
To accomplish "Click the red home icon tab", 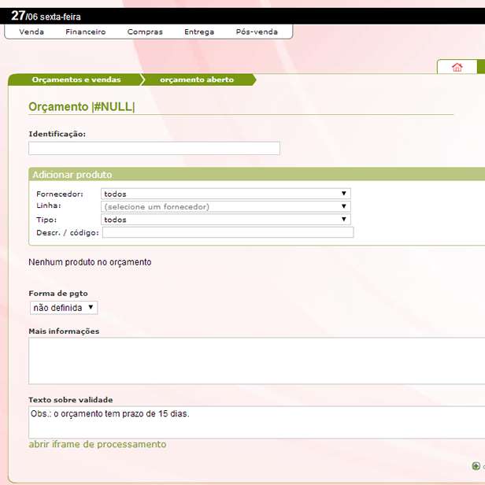I will pos(457,67).
